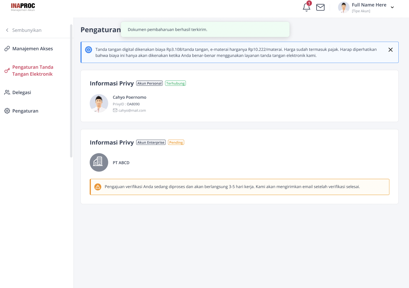Collapse sidebar with the Sembunyikan chevron
The width and height of the screenshot is (409, 288).
tap(7, 30)
